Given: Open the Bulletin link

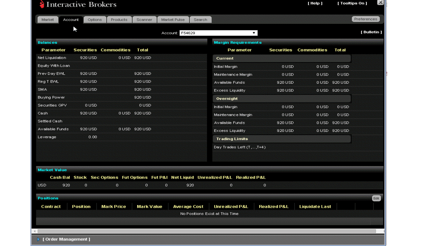Looking at the screenshot, I should (x=371, y=32).
